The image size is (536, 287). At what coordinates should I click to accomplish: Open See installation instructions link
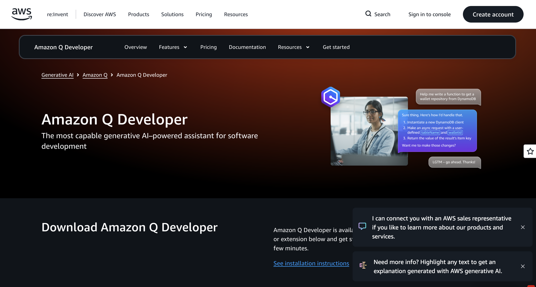pos(311,263)
